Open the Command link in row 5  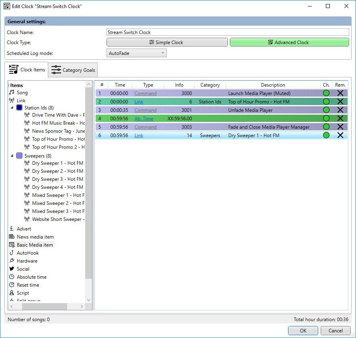pyautogui.click(x=145, y=127)
